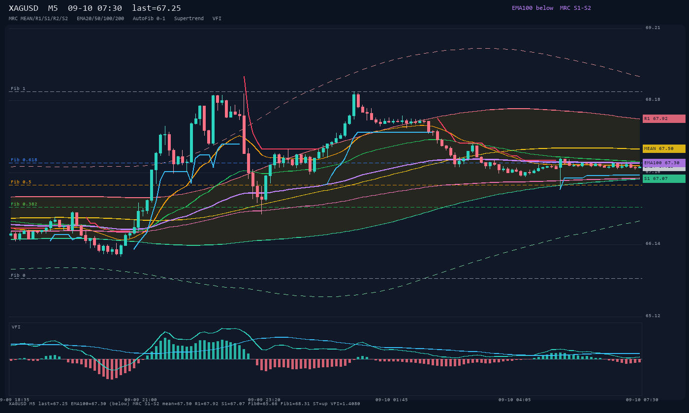Screen dimensions: 689x413
Task: Click the "Fib 0.5" level label
Action: click(21, 182)
